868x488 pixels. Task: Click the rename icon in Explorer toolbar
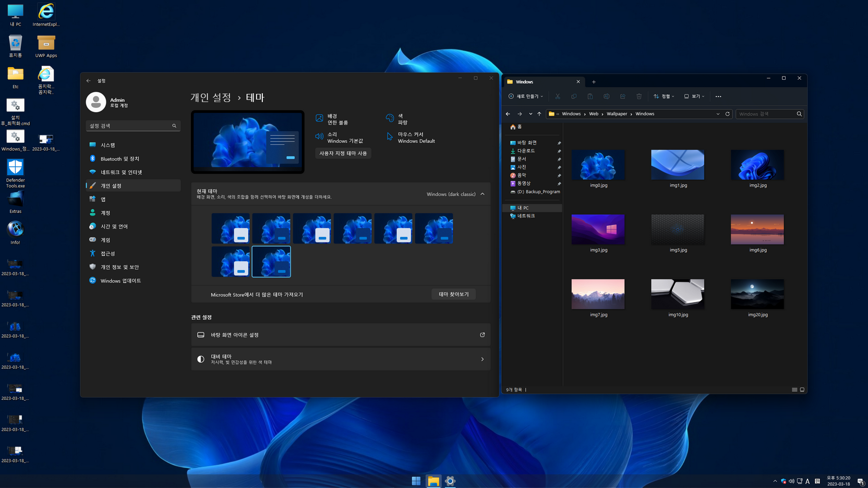click(606, 96)
